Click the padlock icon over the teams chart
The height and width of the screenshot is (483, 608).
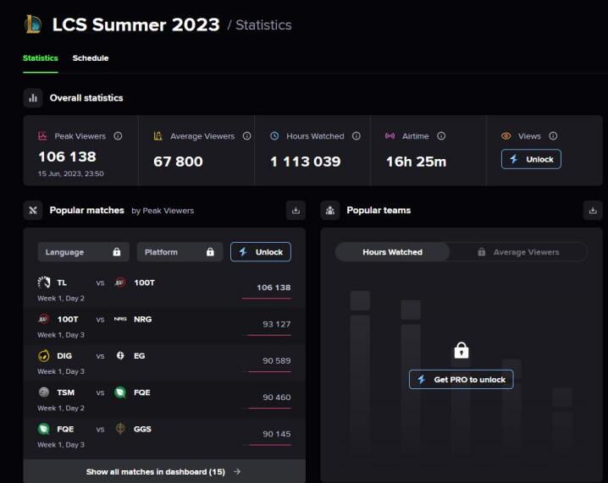[461, 350]
